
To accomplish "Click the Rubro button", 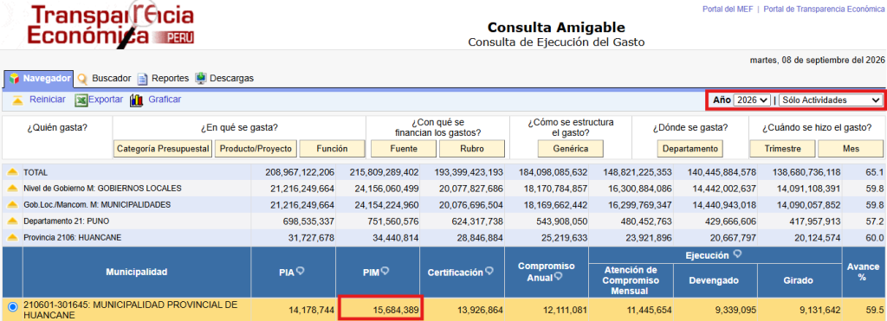I will coord(472,149).
